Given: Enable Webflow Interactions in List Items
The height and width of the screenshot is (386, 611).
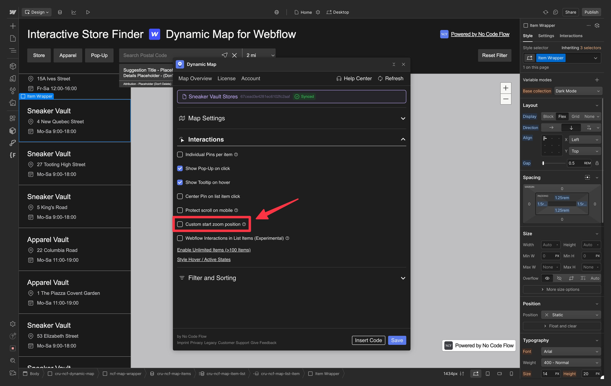Looking at the screenshot, I should (x=180, y=238).
